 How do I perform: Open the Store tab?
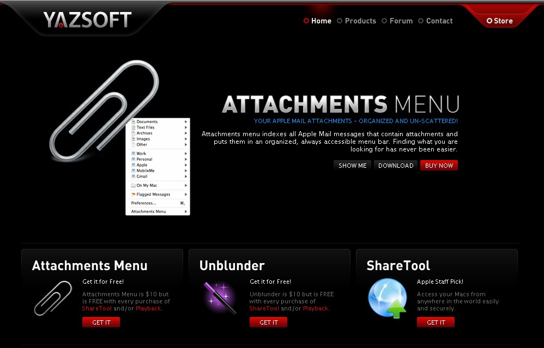pyautogui.click(x=500, y=21)
